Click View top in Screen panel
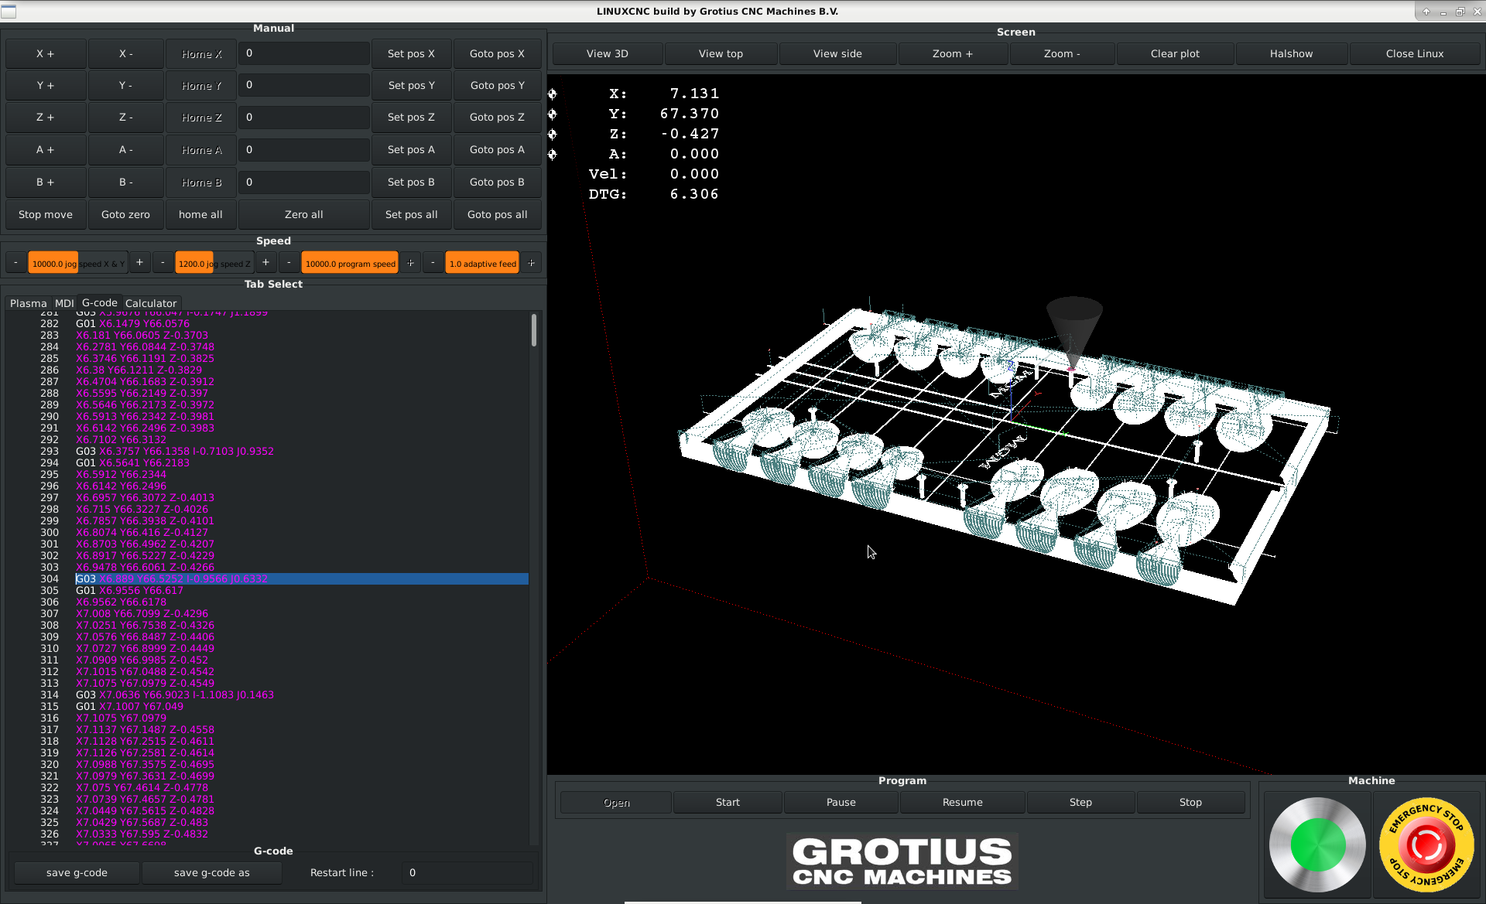Image resolution: width=1486 pixels, height=904 pixels. click(721, 53)
